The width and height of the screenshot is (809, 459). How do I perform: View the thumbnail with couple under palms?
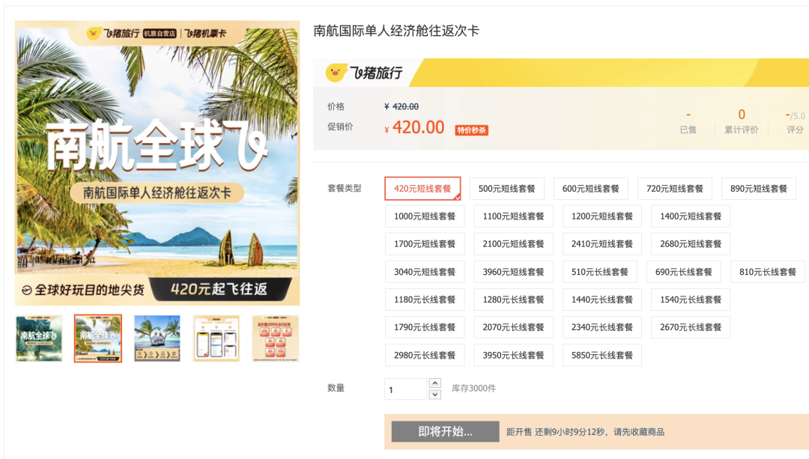(157, 338)
